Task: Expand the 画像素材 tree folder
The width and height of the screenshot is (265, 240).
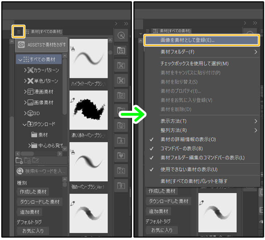Action: (x=25, y=102)
